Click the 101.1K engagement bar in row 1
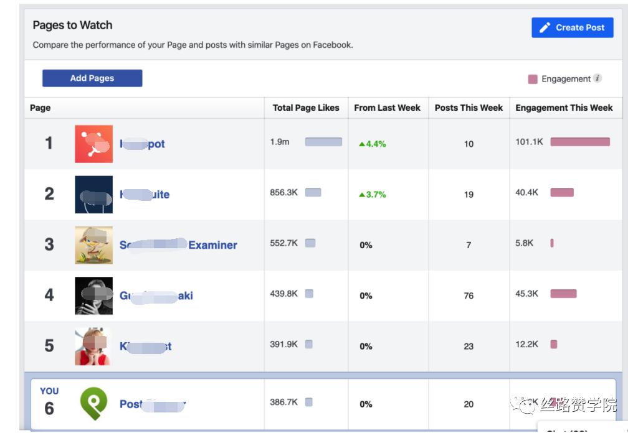 (580, 142)
